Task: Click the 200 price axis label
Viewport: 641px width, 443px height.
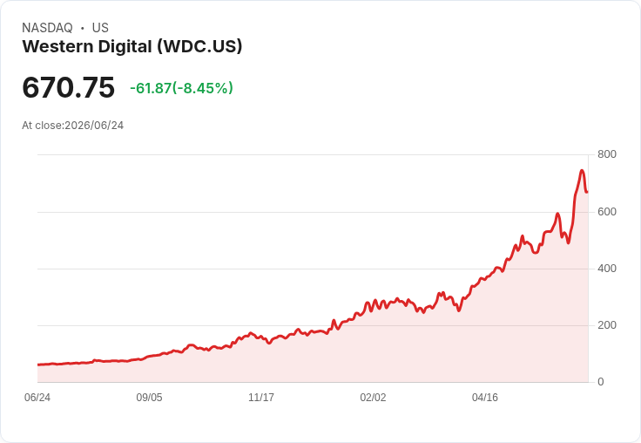Action: (x=607, y=325)
